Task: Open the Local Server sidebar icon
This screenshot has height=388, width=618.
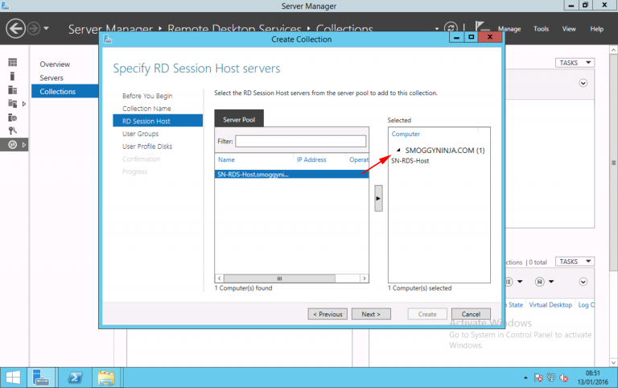Action: coord(13,76)
